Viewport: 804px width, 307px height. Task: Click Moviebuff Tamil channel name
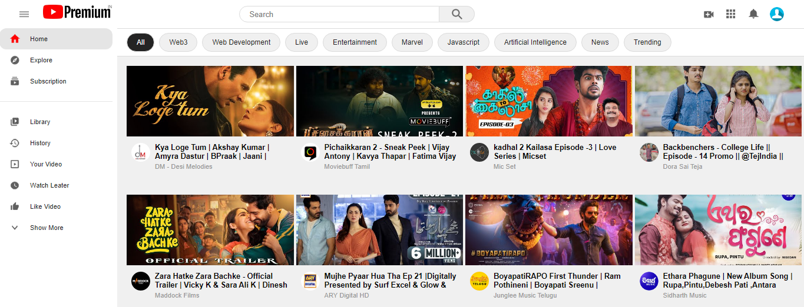tap(347, 166)
